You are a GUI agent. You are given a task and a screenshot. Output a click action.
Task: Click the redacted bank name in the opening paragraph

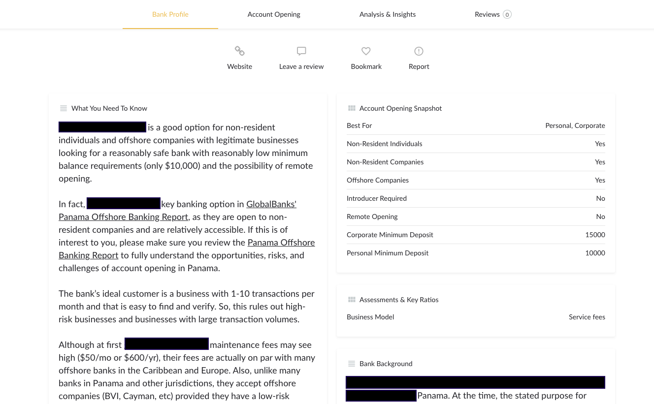point(102,127)
